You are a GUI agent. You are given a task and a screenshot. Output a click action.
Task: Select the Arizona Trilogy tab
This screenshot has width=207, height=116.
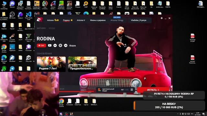click(x=117, y=20)
